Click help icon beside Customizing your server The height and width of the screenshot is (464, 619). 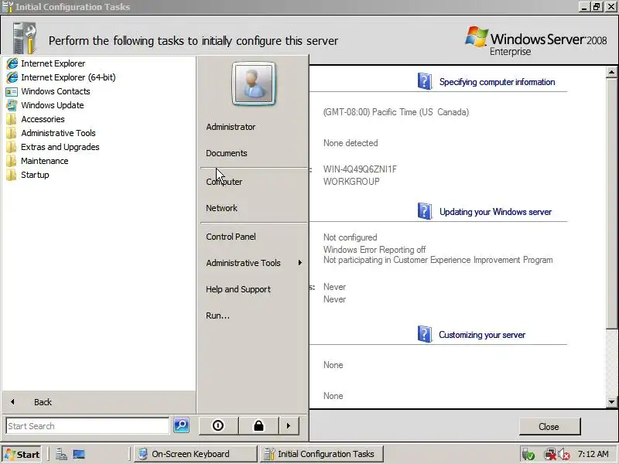[x=425, y=334]
